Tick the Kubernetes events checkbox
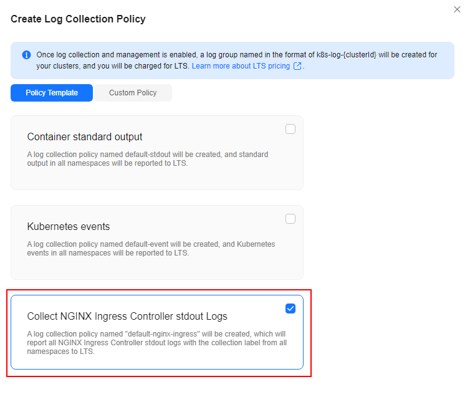This screenshot has width=465, height=397. [x=290, y=219]
